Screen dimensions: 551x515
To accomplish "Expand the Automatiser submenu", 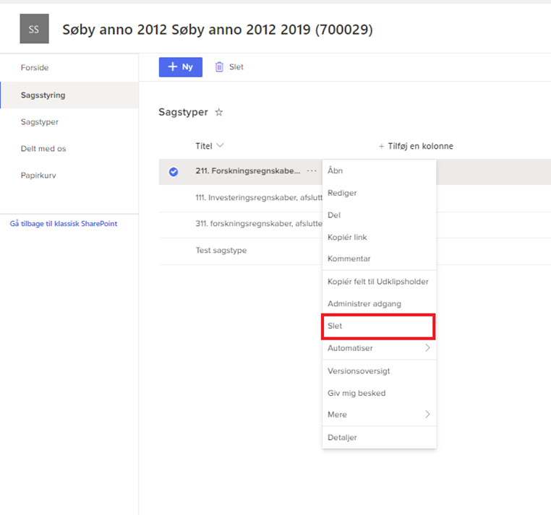I will pyautogui.click(x=427, y=348).
